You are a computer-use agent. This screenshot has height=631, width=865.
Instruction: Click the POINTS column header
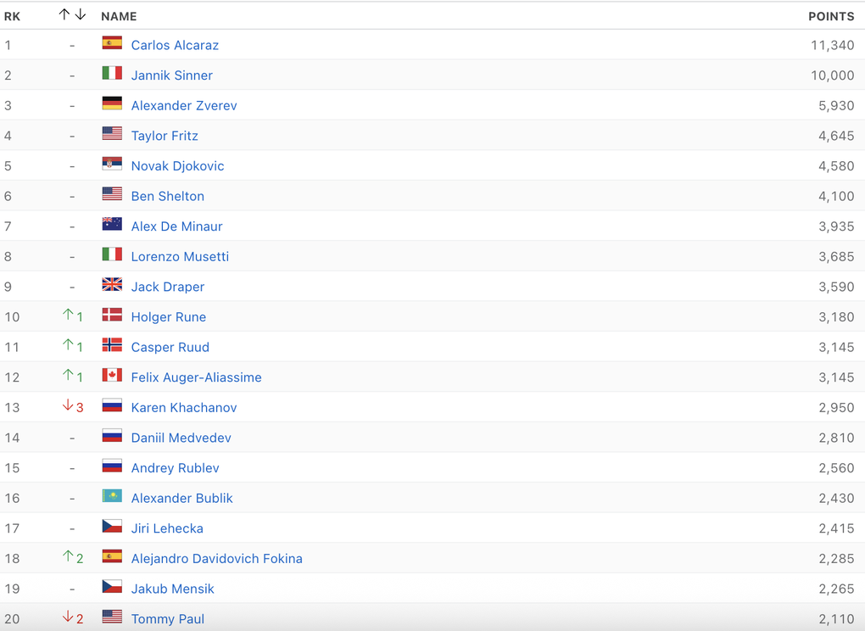[830, 16]
